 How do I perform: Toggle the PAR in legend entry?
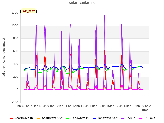coord(128,118)
